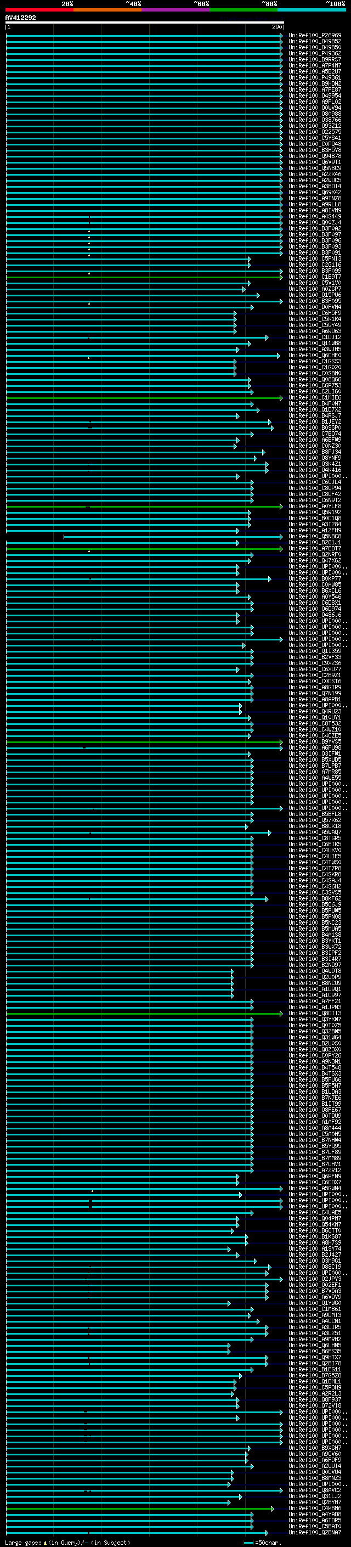Click the red 20% identity legend segment
This screenshot has height=1547, width=351.
pyautogui.click(x=39, y=10)
